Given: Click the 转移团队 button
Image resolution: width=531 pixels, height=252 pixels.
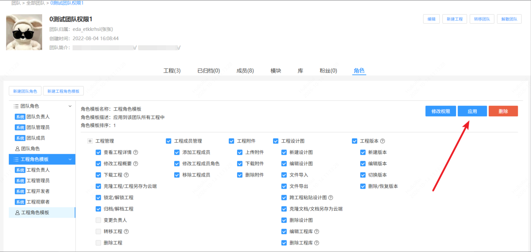Looking at the screenshot, I should (x=482, y=19).
